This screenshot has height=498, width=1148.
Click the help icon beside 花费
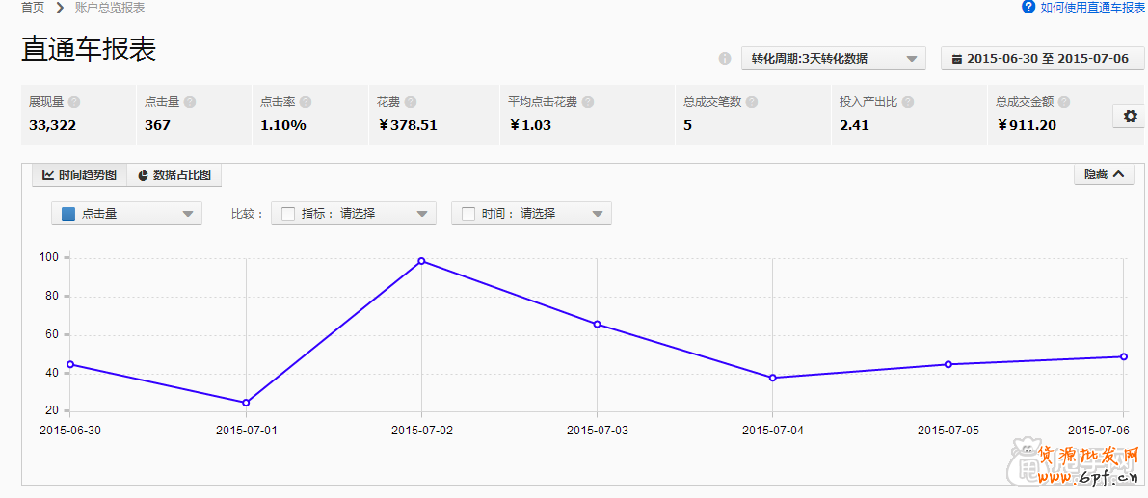tap(411, 102)
